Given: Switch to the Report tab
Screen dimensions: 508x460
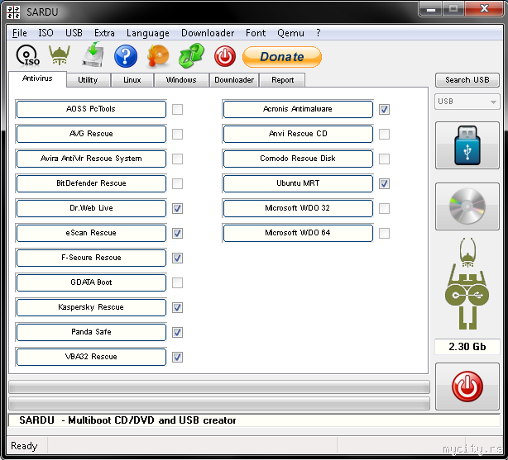Looking at the screenshot, I should [x=282, y=80].
